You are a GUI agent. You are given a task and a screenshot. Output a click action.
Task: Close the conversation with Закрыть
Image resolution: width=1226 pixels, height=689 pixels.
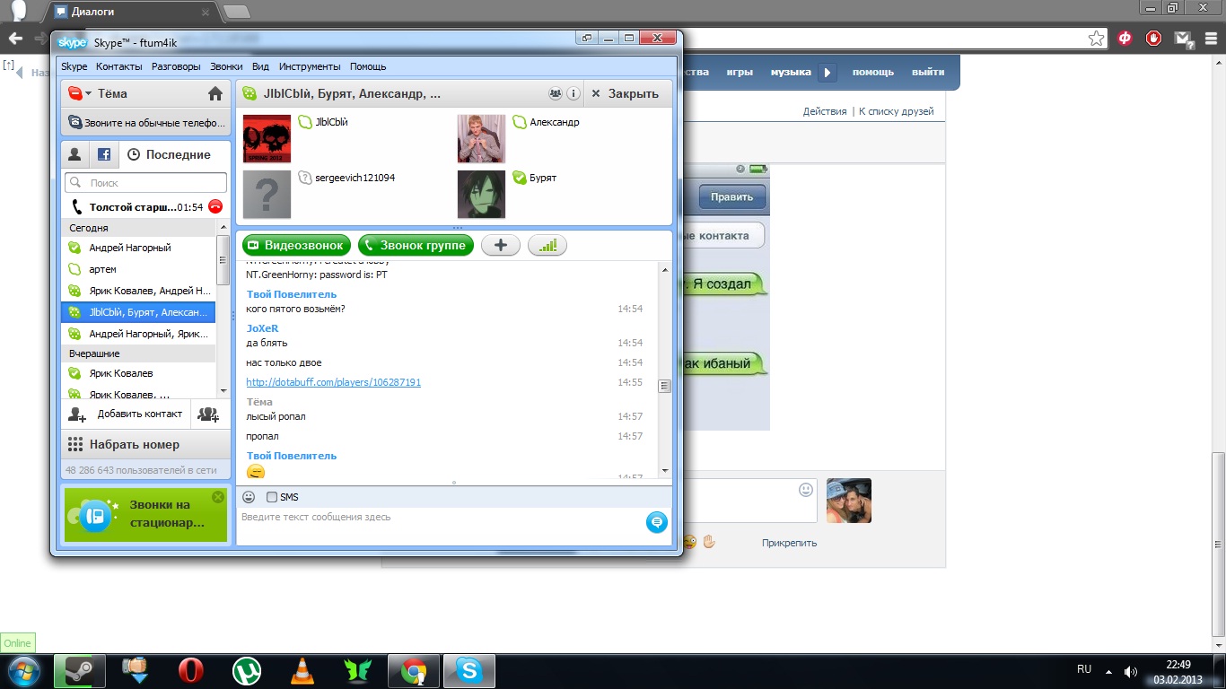(x=627, y=93)
